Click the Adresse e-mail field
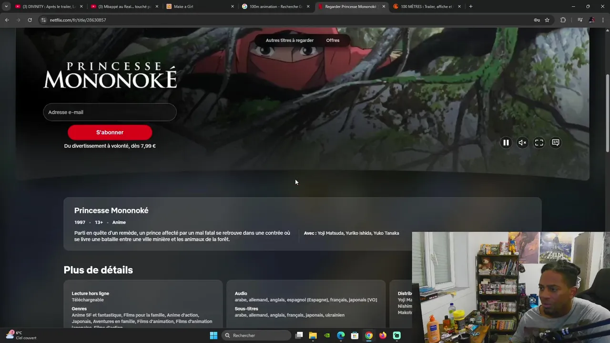This screenshot has width=610, height=343. (x=110, y=112)
